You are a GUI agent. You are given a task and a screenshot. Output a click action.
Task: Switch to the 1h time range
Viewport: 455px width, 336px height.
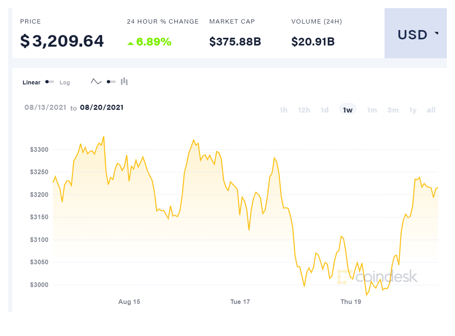(283, 110)
